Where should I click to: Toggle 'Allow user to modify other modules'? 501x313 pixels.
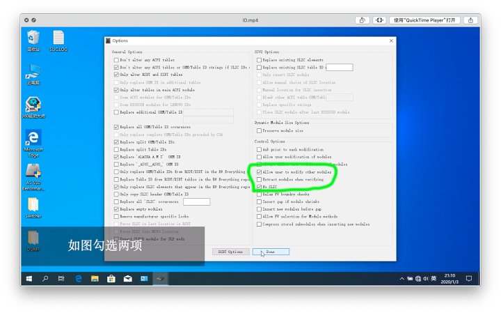(260, 171)
